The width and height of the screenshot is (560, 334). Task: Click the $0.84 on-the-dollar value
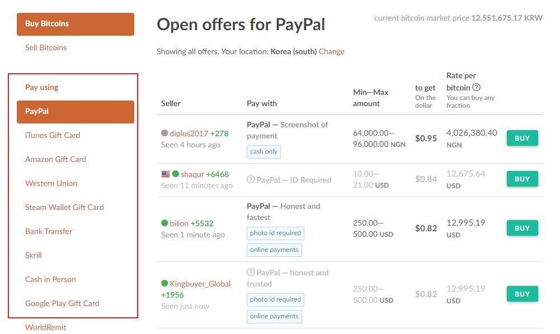coord(426,179)
